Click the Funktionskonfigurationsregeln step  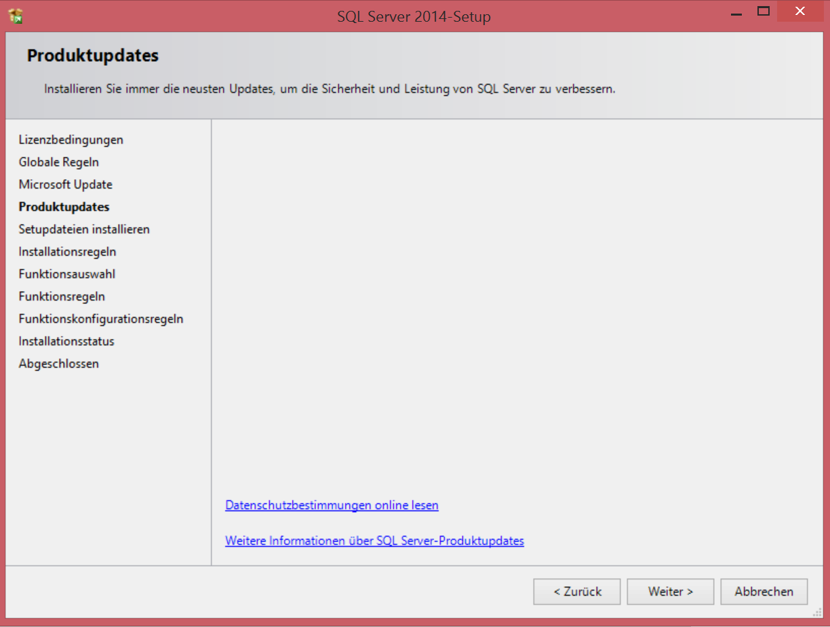click(x=101, y=319)
